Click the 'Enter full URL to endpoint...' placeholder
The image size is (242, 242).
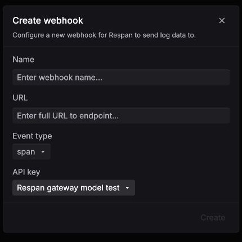[68, 116]
